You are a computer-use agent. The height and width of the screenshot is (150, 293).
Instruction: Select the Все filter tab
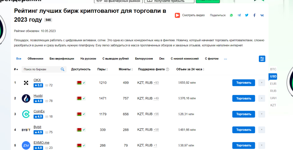tap(19, 59)
